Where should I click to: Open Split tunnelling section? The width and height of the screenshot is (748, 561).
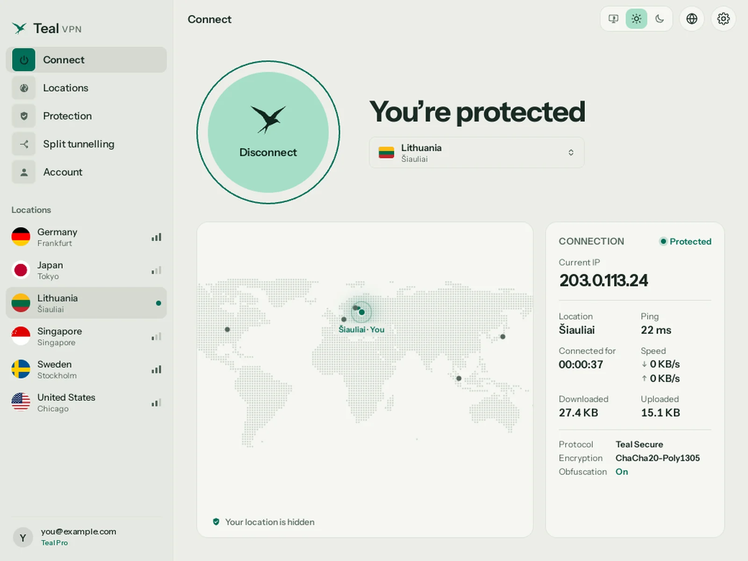[x=86, y=144]
